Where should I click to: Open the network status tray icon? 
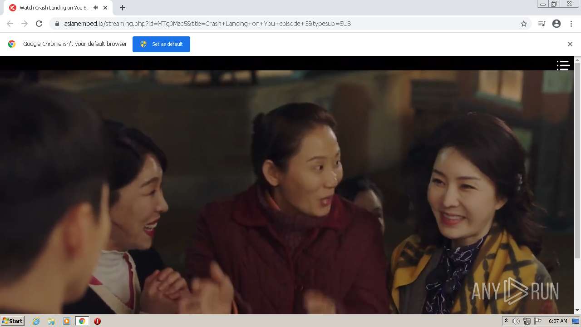pyautogui.click(x=527, y=321)
